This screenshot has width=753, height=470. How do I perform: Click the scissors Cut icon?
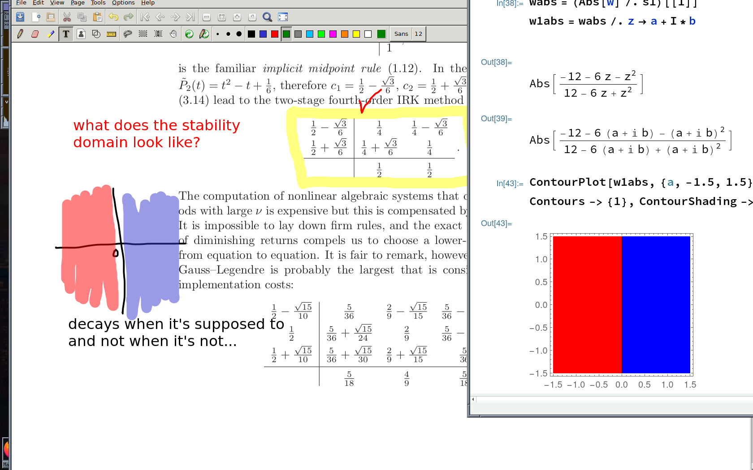click(67, 17)
